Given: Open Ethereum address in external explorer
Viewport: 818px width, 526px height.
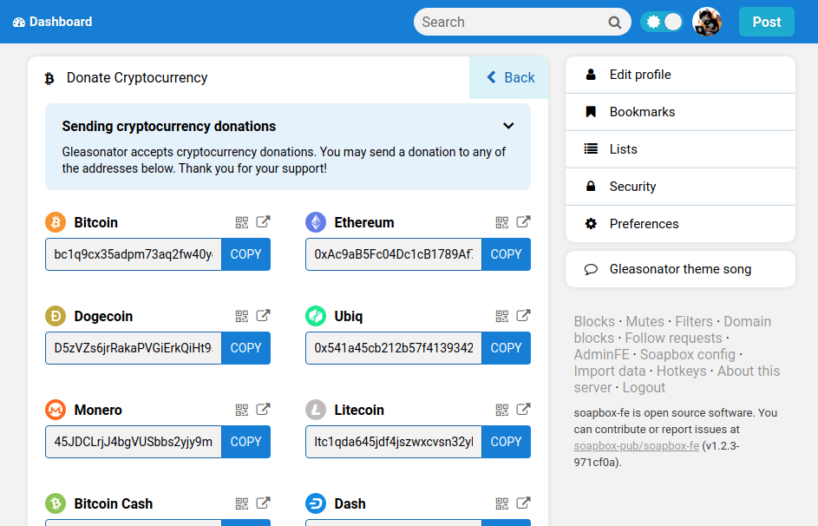Looking at the screenshot, I should pos(523,222).
